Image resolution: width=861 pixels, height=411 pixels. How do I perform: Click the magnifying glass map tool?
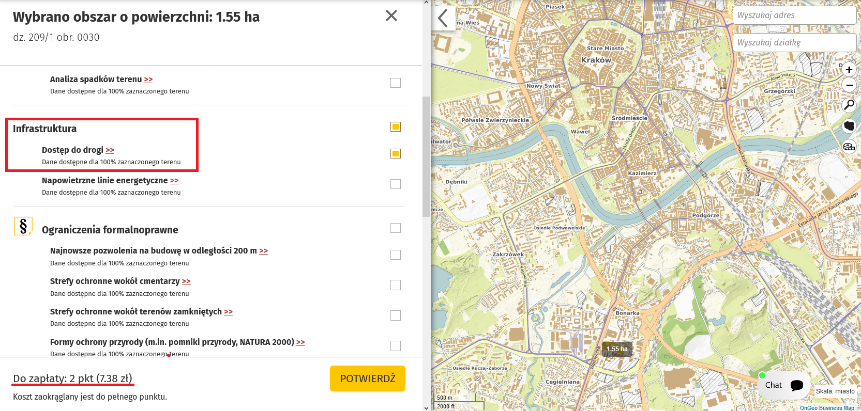pos(849,105)
